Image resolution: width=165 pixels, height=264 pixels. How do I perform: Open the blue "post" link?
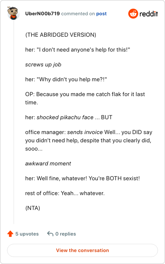[101, 14]
